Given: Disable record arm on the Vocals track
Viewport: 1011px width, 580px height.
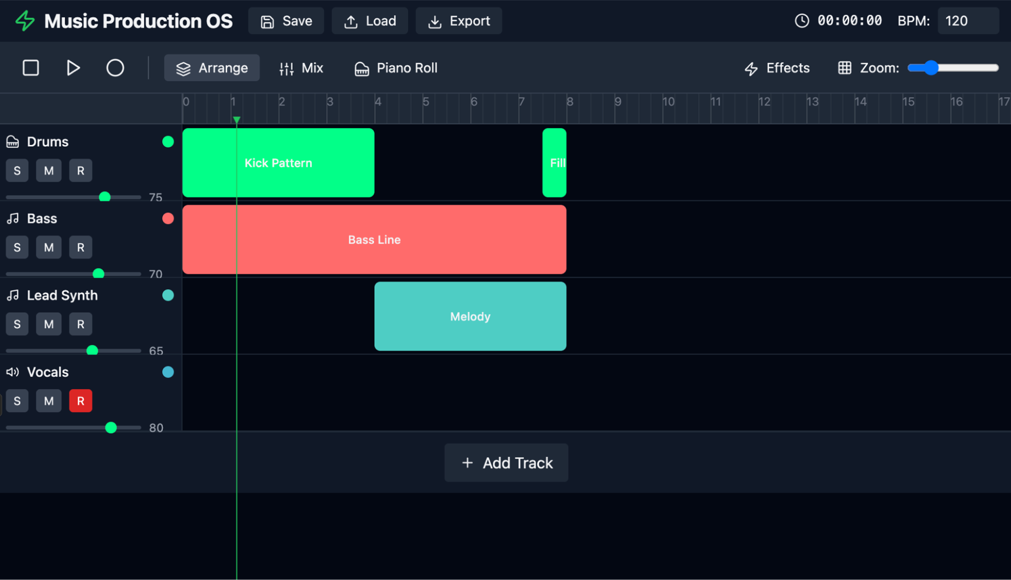Looking at the screenshot, I should [80, 401].
